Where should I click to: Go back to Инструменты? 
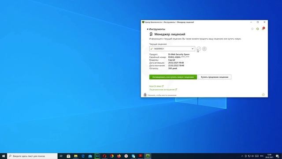click(156, 29)
